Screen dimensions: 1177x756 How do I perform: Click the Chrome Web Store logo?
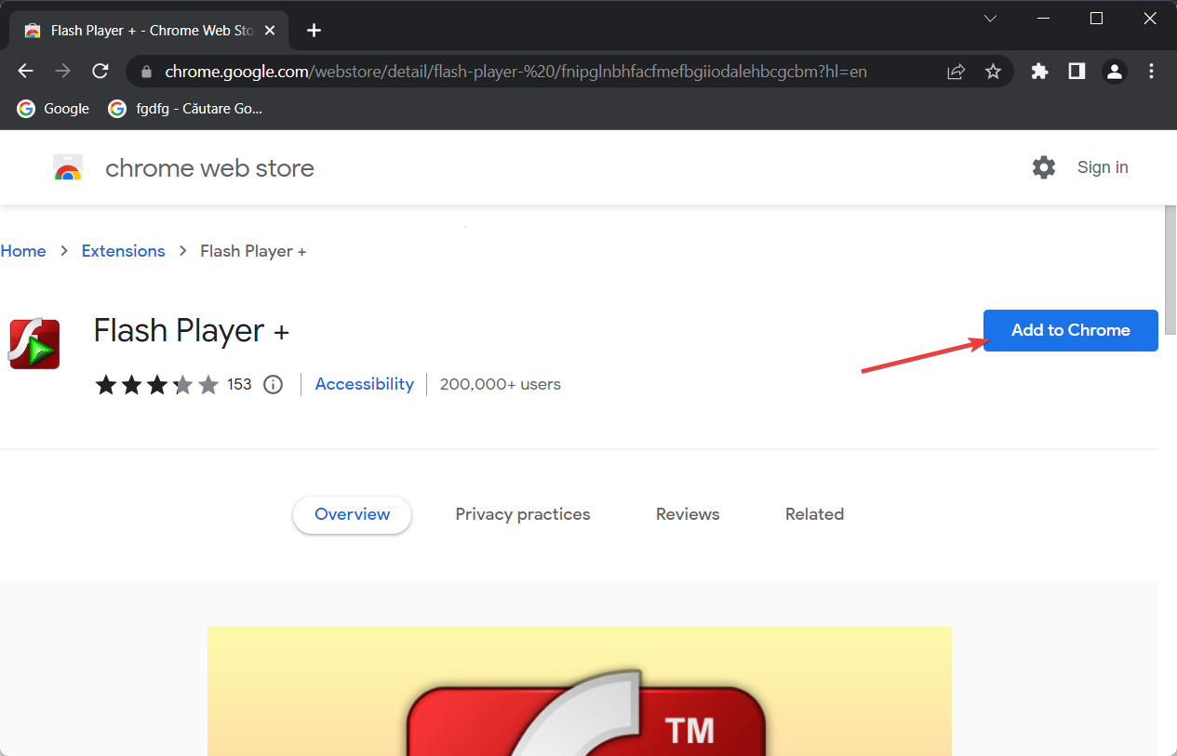pyautogui.click(x=68, y=167)
